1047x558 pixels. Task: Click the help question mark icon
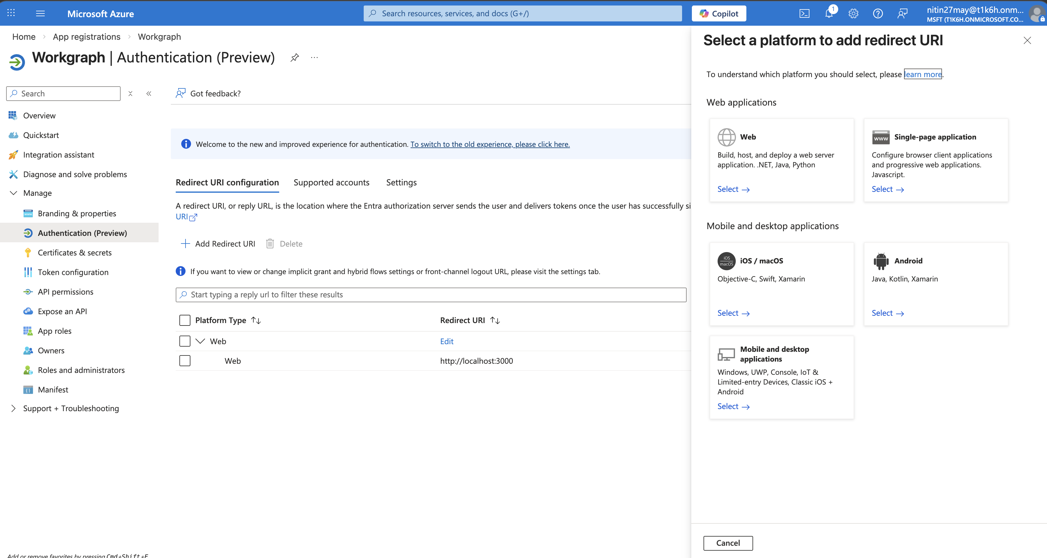point(877,13)
